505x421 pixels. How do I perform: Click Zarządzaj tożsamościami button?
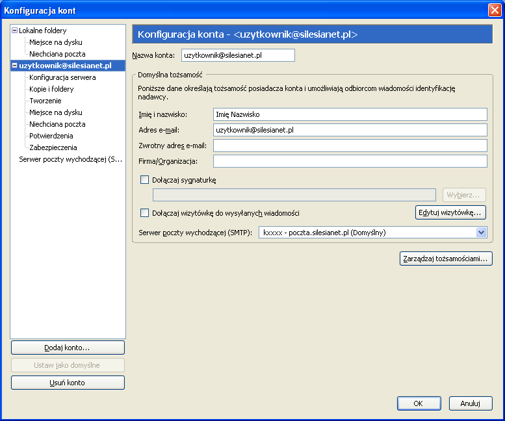point(446,259)
